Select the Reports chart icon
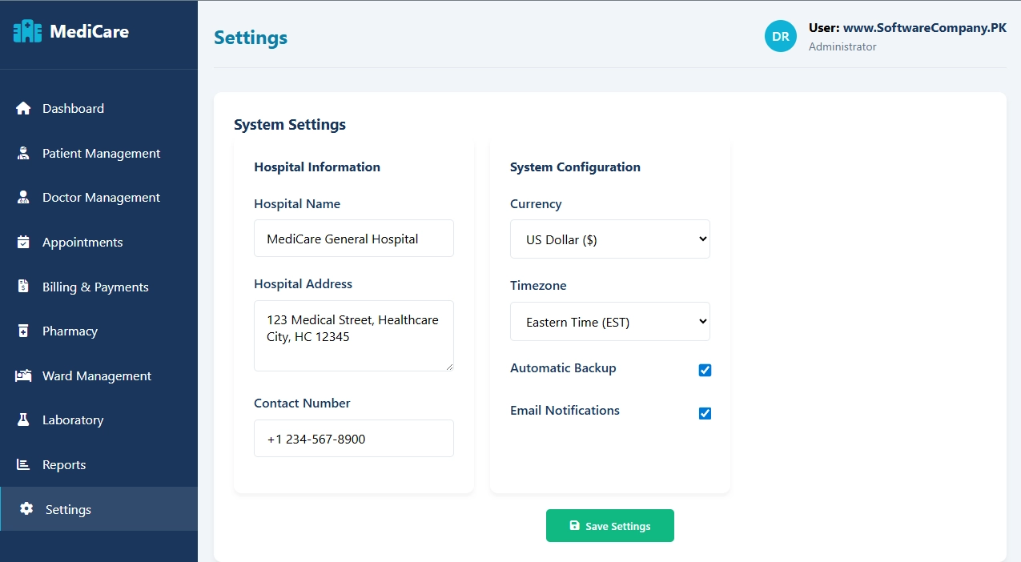Viewport: 1021px width, 562px height. 24,464
